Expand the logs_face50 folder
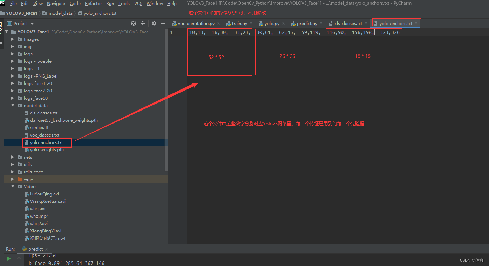The height and width of the screenshot is (266, 489). pyautogui.click(x=13, y=98)
